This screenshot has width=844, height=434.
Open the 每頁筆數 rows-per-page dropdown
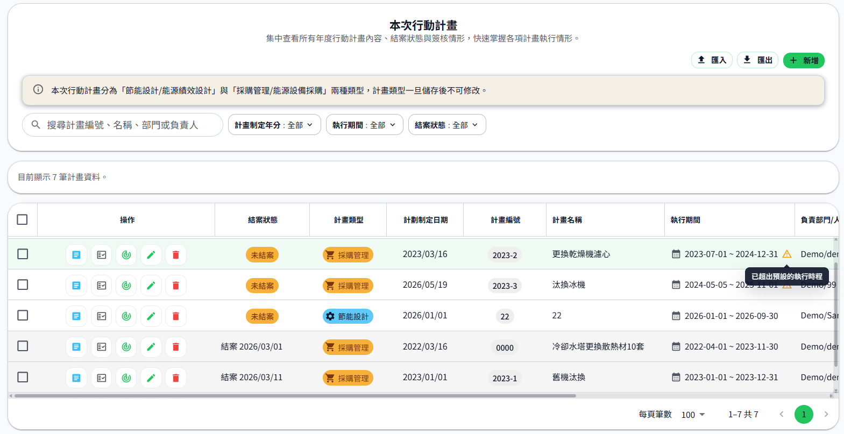coord(693,415)
